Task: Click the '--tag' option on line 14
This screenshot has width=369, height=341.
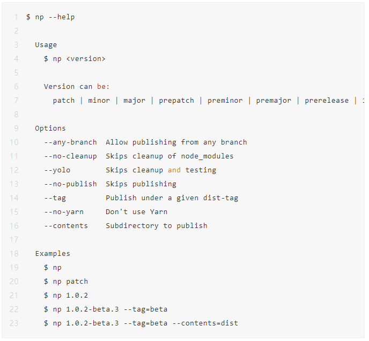Action: (55, 198)
